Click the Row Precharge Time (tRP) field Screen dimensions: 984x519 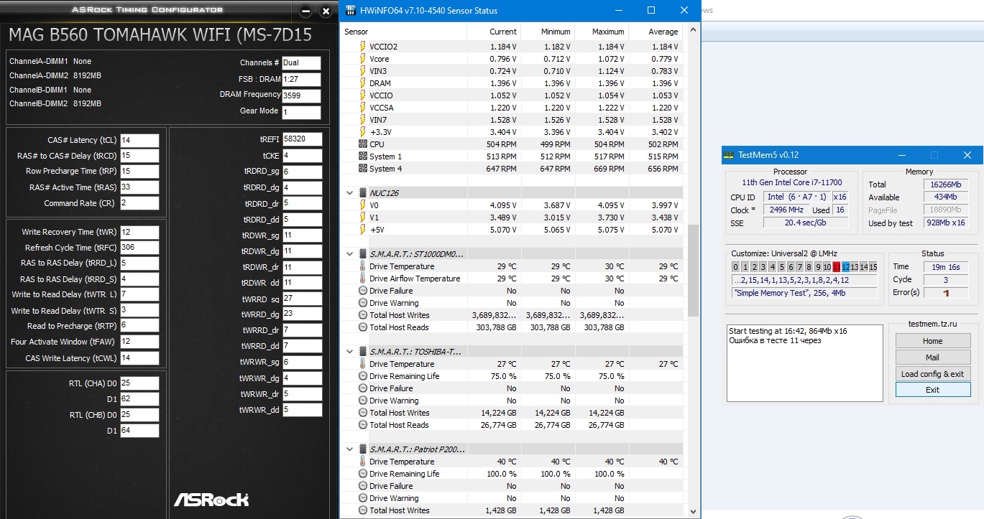click(139, 172)
